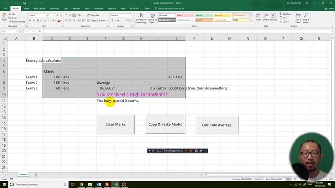335x188 pixels.
Task: Open Find & Select menu
Action: click(306, 18)
